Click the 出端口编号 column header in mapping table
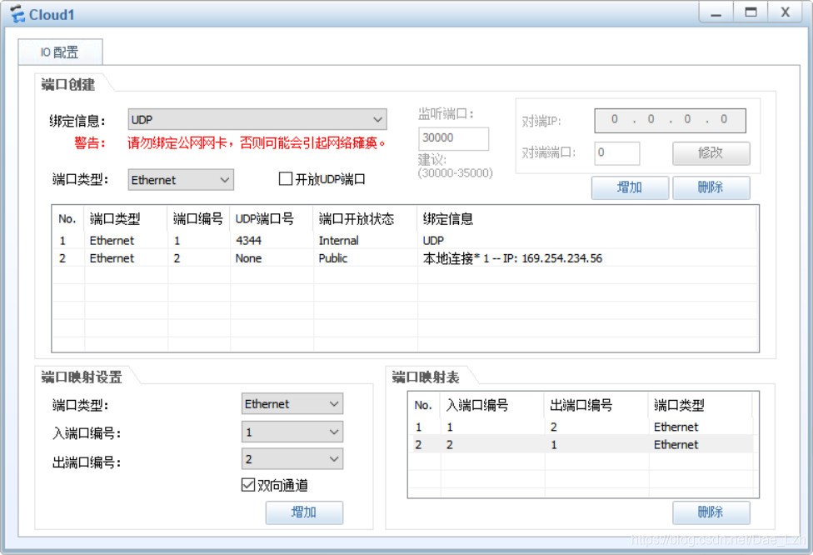The image size is (813, 555). point(596,405)
